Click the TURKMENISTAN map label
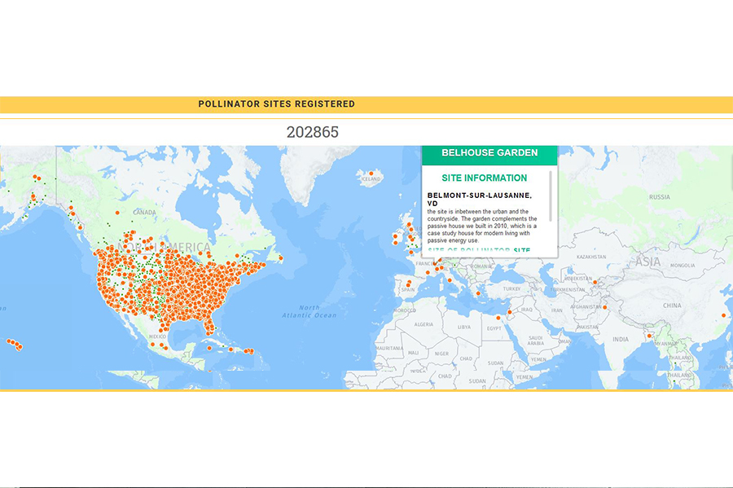 point(567,290)
